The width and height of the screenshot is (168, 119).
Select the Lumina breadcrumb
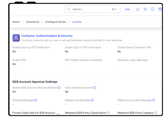tap(77, 22)
